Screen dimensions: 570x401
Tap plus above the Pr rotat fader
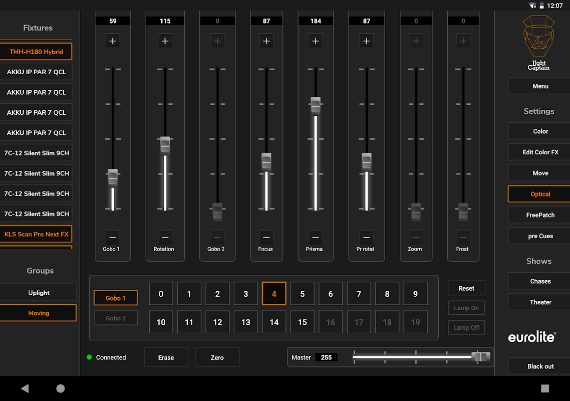[x=367, y=41]
